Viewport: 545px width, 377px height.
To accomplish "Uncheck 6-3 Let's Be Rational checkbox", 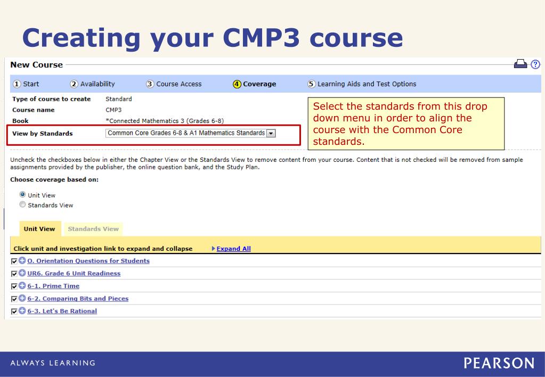I will (14, 312).
